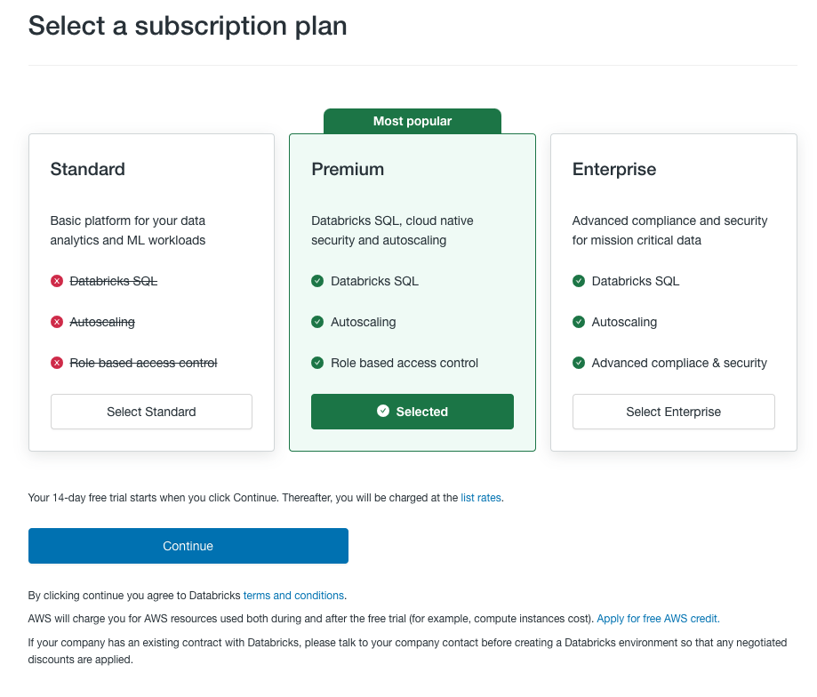Click the green Selected button on Premium
The width and height of the screenshot is (817, 697).
pyautogui.click(x=412, y=411)
